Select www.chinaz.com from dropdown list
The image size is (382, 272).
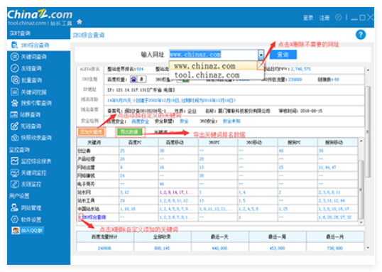pos(212,66)
